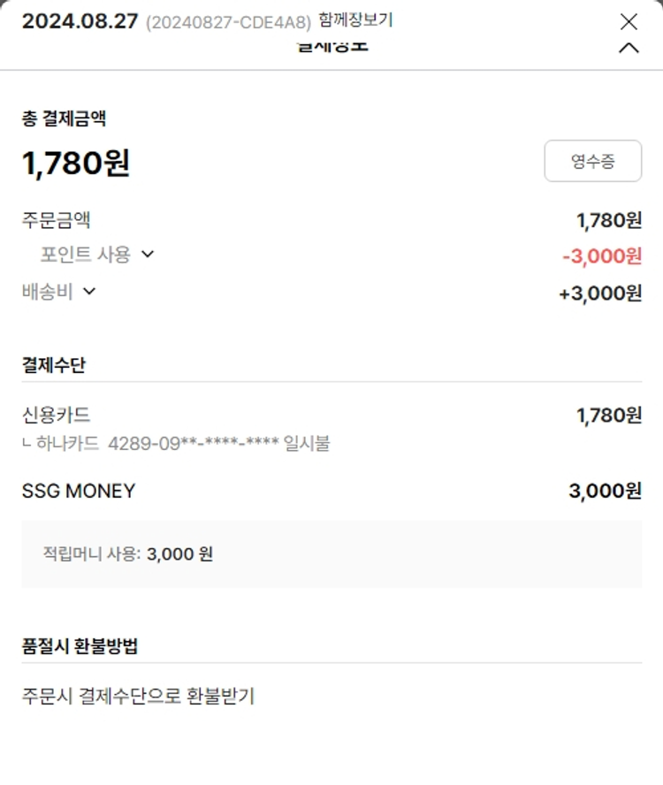
Task: Select the large 1,780원 total amount
Action: point(76,163)
